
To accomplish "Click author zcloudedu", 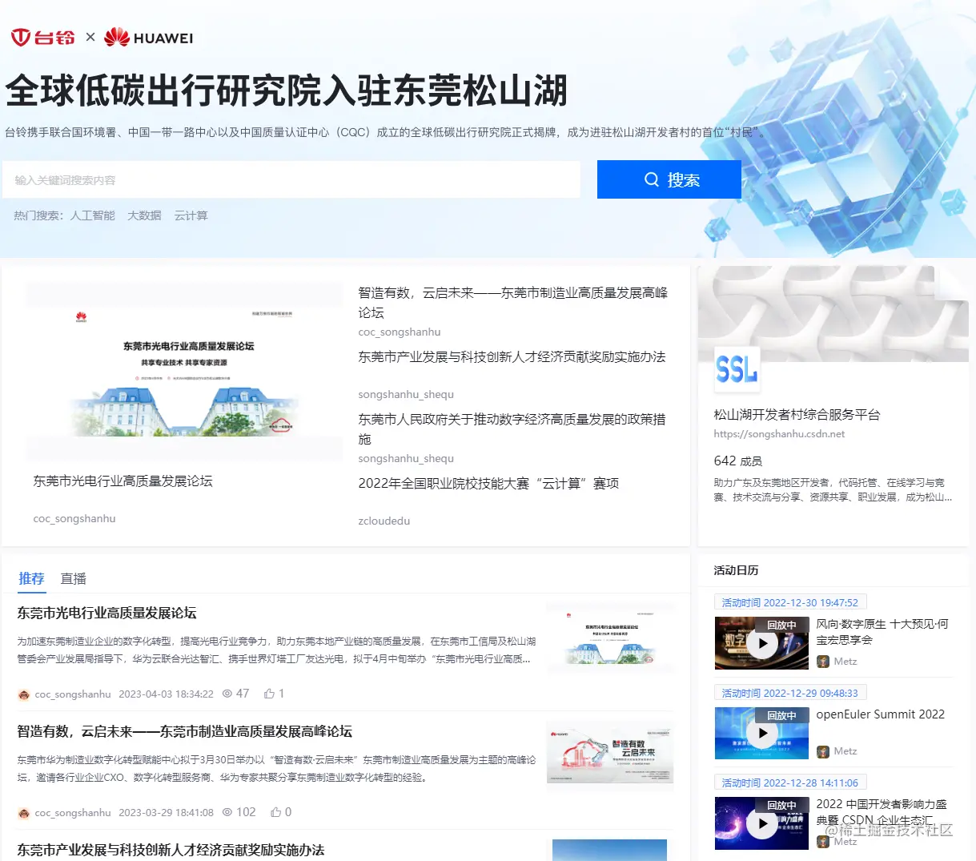I will click(384, 521).
